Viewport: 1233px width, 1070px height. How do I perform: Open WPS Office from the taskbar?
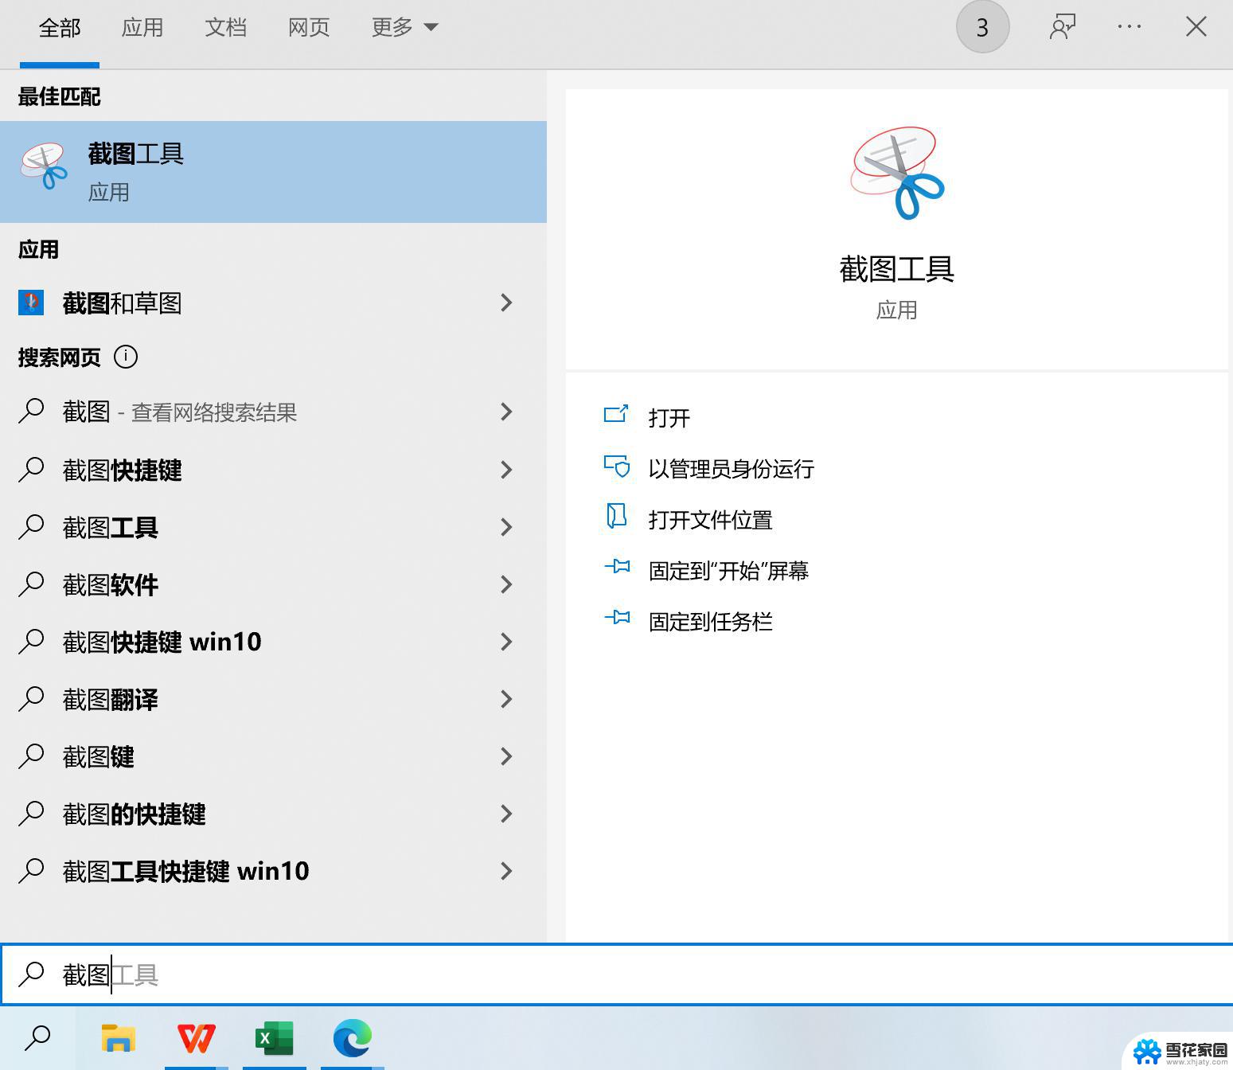click(x=197, y=1038)
